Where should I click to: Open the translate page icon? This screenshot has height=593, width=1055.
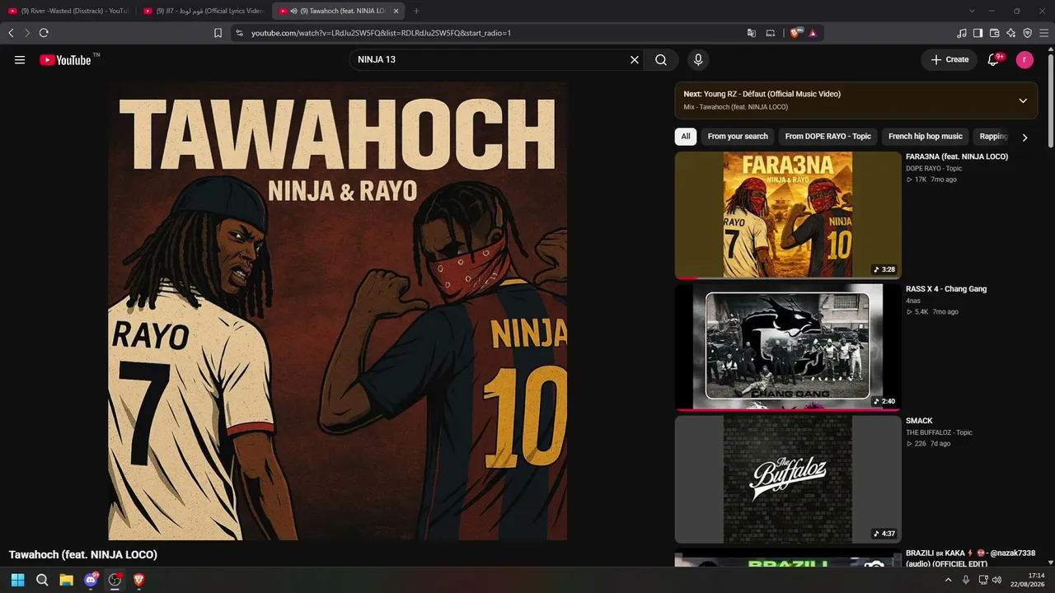(x=752, y=33)
